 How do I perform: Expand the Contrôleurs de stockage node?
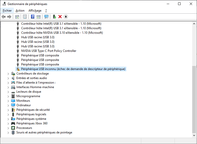coord(8,74)
